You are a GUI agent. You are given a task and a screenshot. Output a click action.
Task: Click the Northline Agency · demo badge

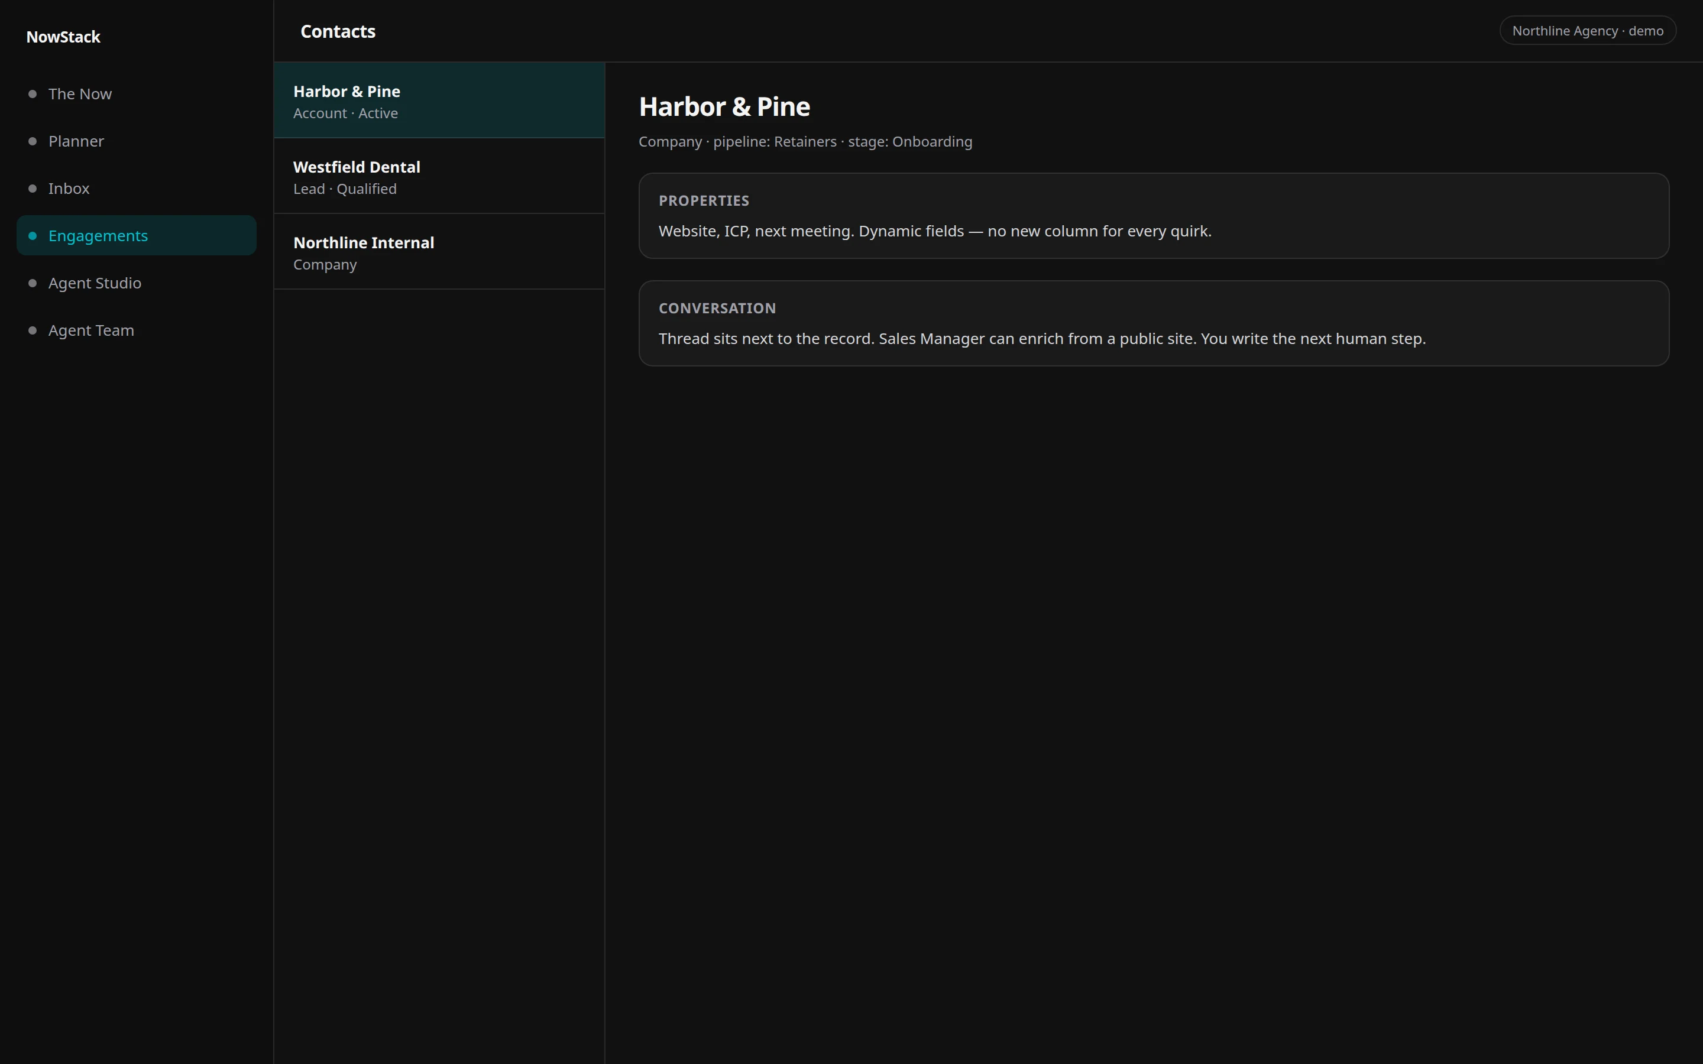click(1588, 30)
